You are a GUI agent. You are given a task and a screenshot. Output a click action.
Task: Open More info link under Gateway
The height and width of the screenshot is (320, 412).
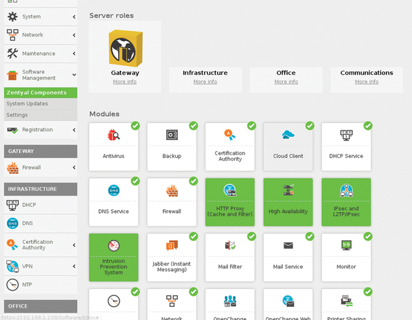pyautogui.click(x=125, y=82)
